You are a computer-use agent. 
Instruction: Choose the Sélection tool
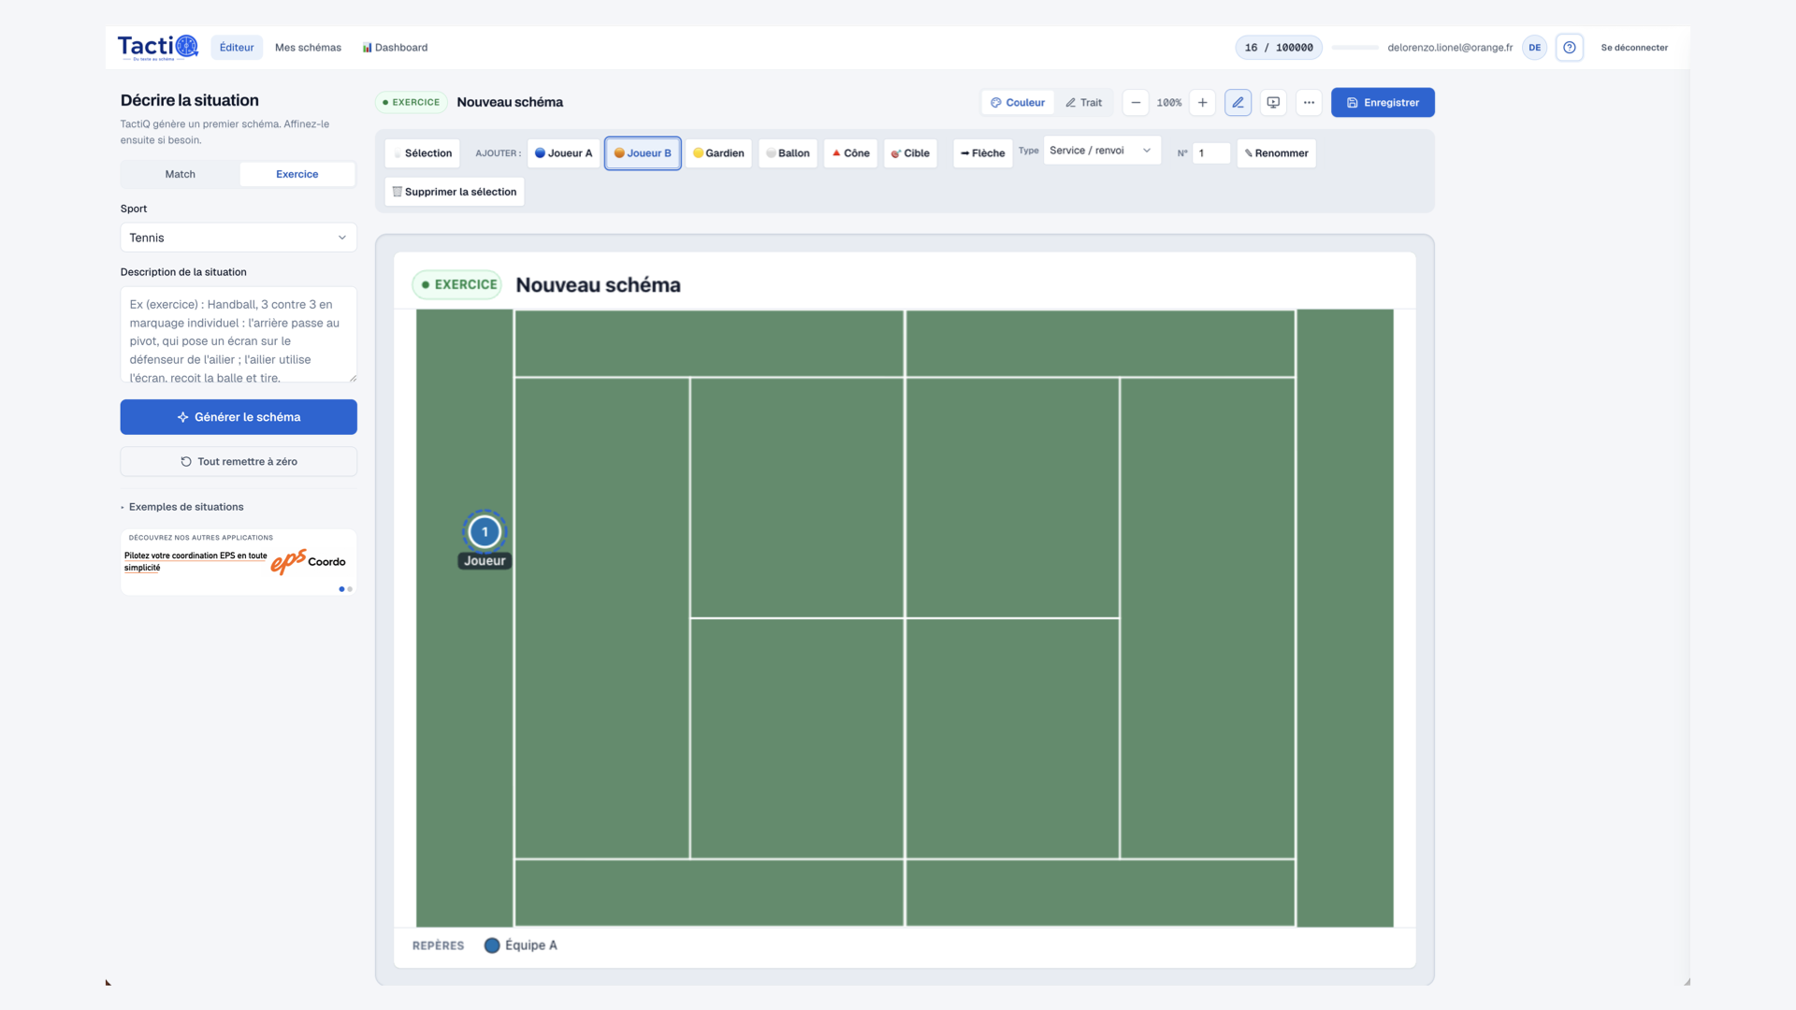tap(422, 153)
